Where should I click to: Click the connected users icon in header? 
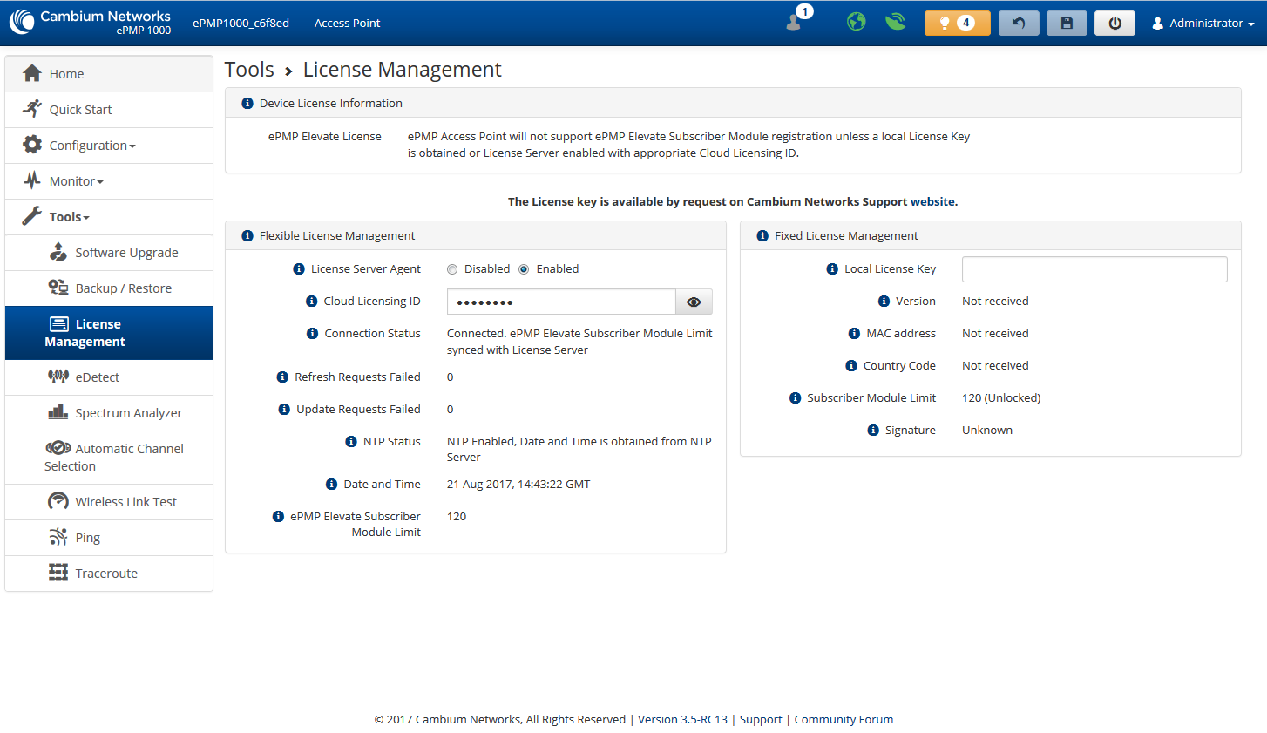795,22
